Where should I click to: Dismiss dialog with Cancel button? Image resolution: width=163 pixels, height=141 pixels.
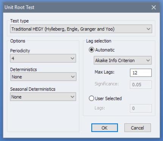(x=138, y=128)
